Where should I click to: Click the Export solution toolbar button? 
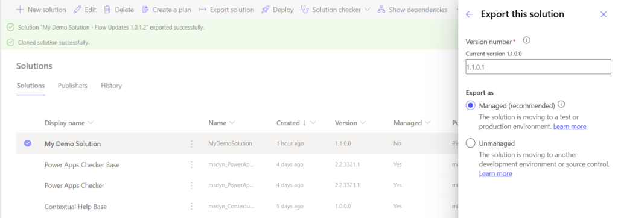coord(226,10)
